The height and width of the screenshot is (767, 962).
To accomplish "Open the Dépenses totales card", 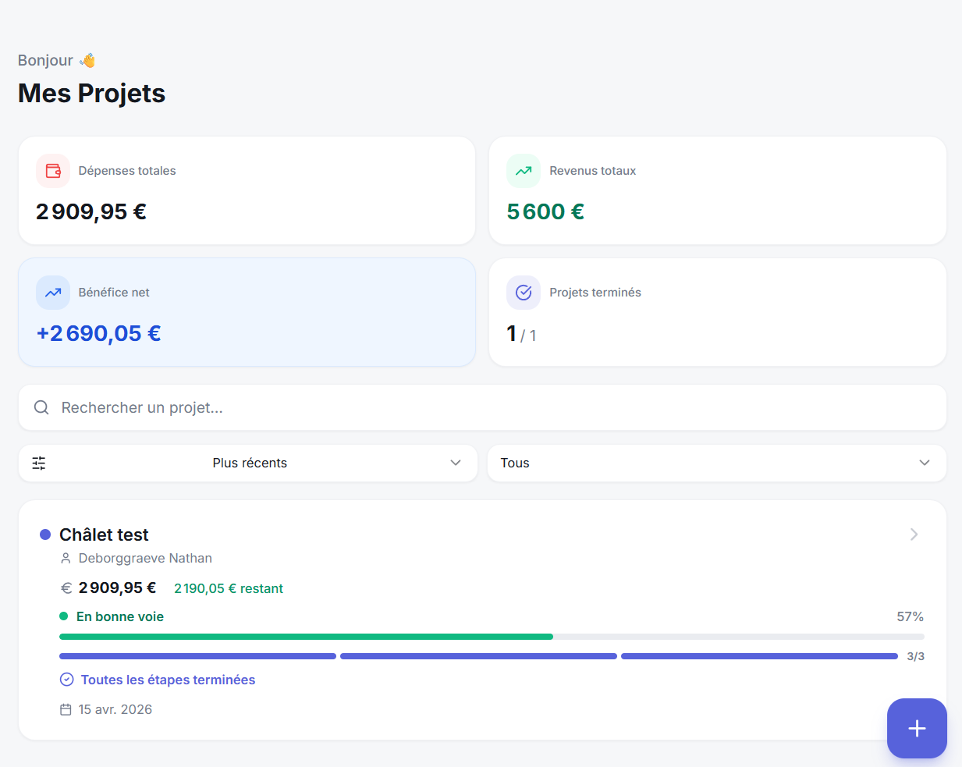I will (x=247, y=190).
